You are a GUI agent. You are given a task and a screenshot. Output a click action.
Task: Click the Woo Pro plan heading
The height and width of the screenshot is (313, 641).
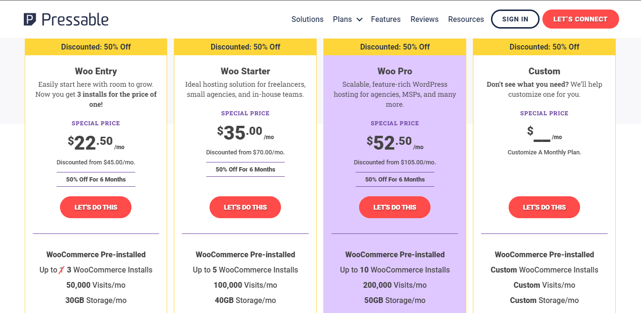pos(395,71)
